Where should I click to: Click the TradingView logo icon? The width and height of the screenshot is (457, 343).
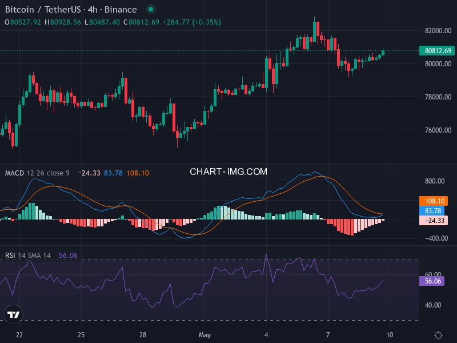(x=13, y=314)
